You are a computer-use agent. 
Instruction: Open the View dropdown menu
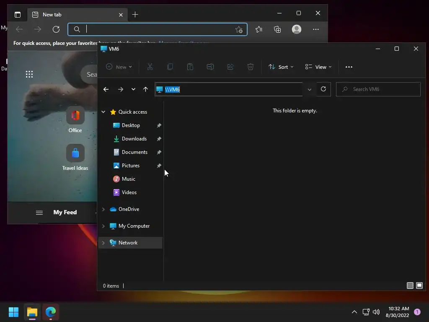coord(318,67)
